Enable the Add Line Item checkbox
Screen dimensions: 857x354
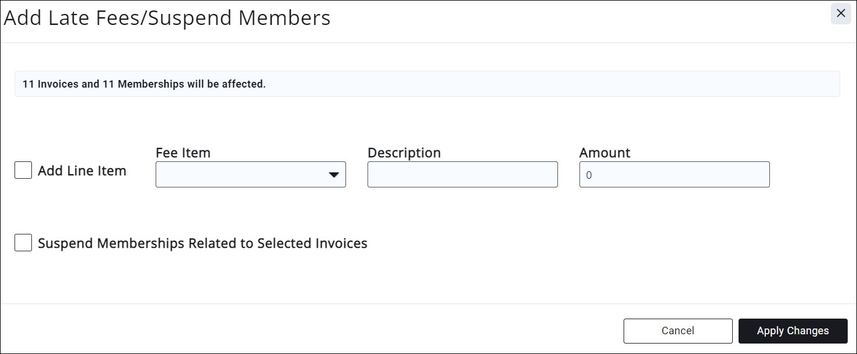click(x=23, y=169)
